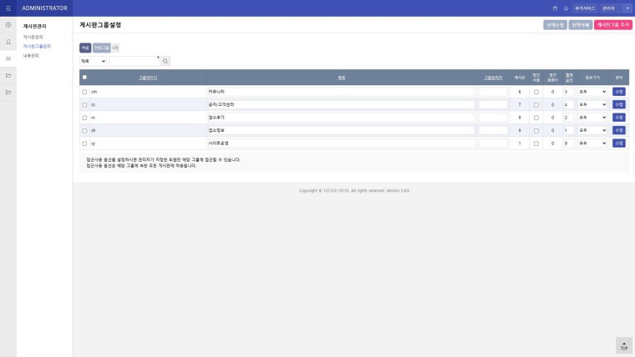Enable access-use checkbox in 업소정보 row
Image resolution: width=635 pixels, height=357 pixels.
536,131
